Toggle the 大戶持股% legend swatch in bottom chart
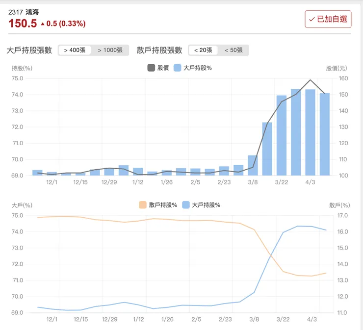363x330 pixels. pos(186,205)
